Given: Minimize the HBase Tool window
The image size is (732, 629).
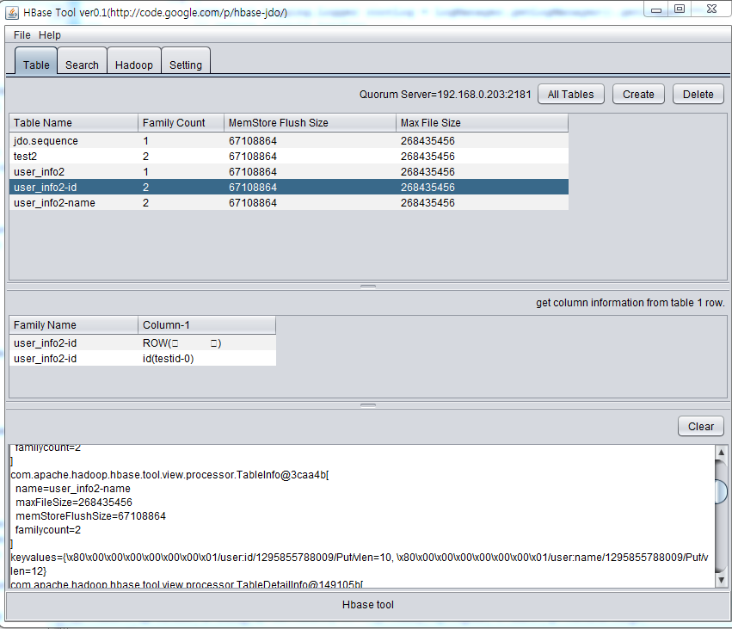Looking at the screenshot, I should coord(656,9).
